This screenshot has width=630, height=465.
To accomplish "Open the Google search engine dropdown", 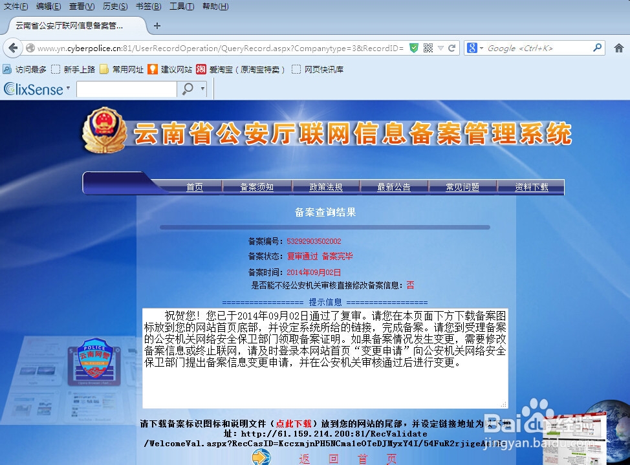I will coord(481,48).
